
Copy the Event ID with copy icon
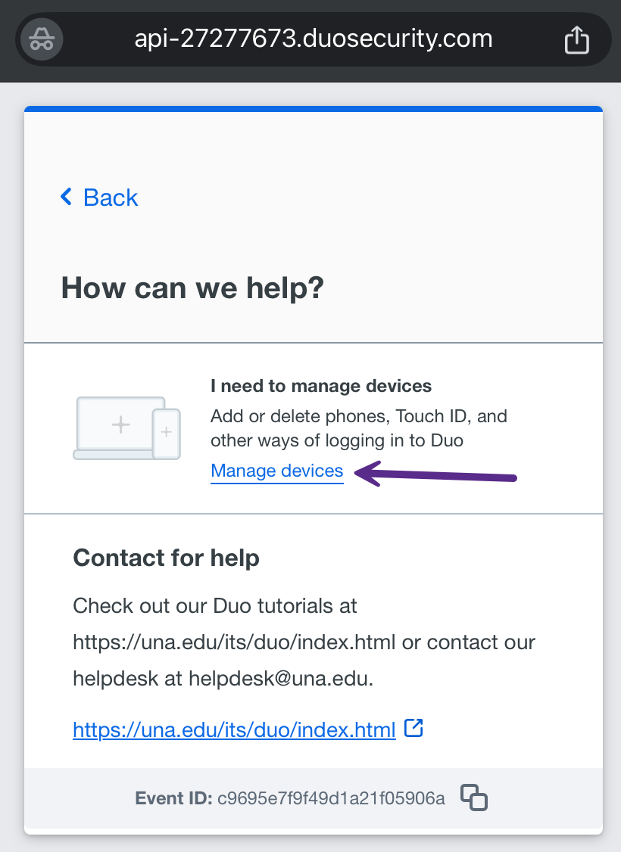474,798
